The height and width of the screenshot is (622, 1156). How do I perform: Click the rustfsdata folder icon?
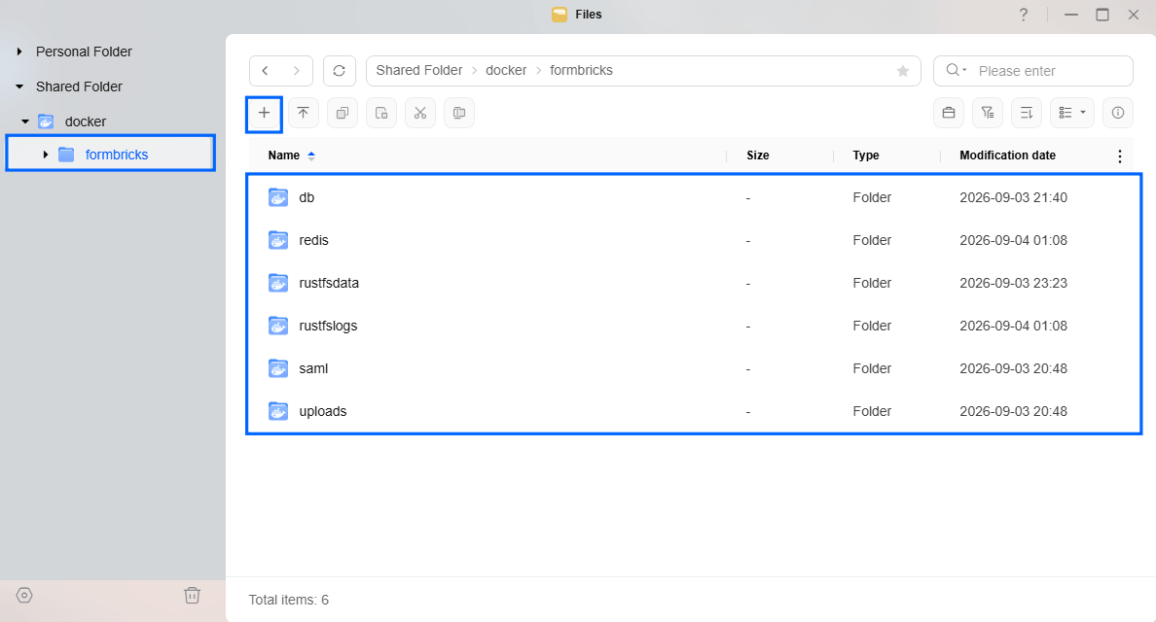pos(278,283)
